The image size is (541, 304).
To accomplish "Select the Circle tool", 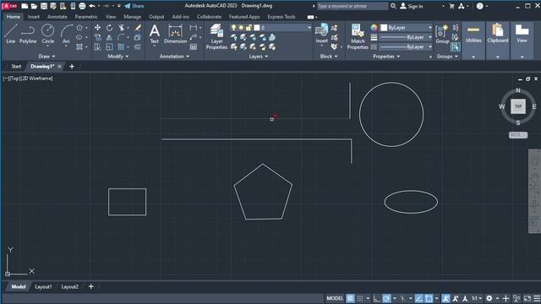I will [47, 34].
